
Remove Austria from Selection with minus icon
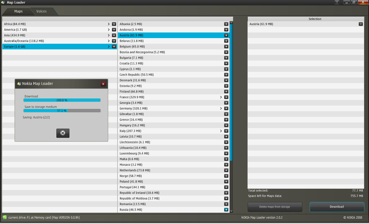361,24
